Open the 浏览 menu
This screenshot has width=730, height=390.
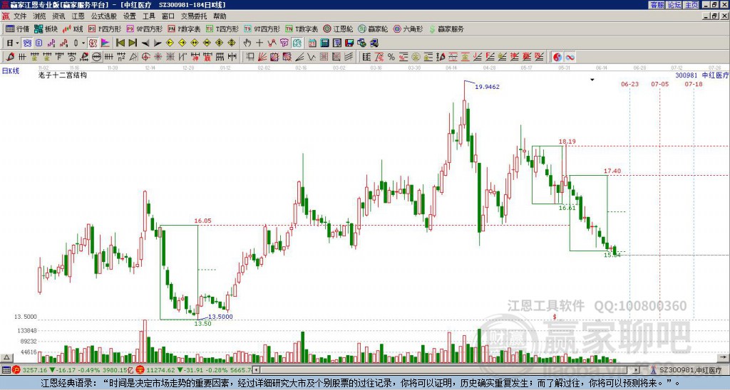point(39,16)
